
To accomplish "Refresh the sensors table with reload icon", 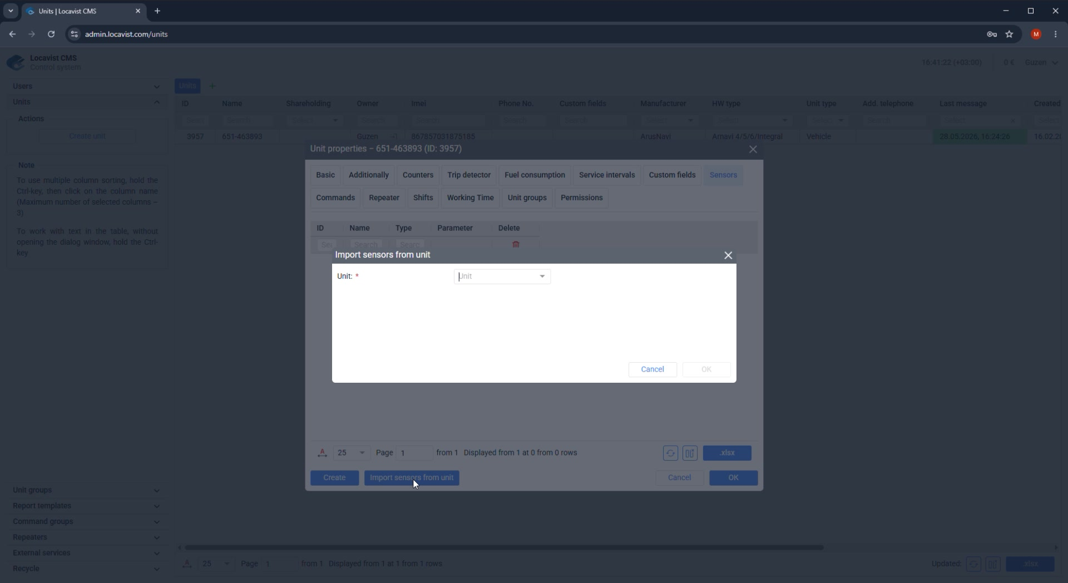I will point(670,453).
